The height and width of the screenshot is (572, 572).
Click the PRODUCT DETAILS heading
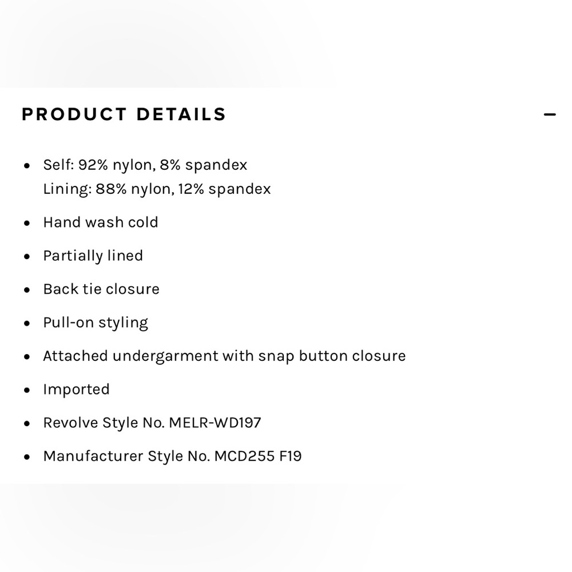pyautogui.click(x=124, y=114)
